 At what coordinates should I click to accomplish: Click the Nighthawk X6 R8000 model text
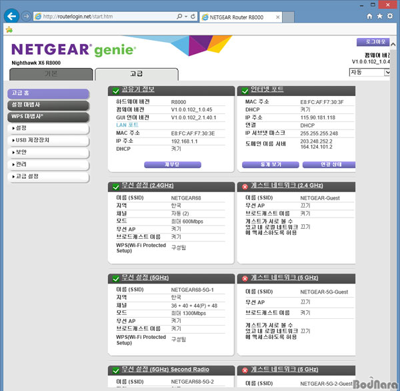(36, 63)
